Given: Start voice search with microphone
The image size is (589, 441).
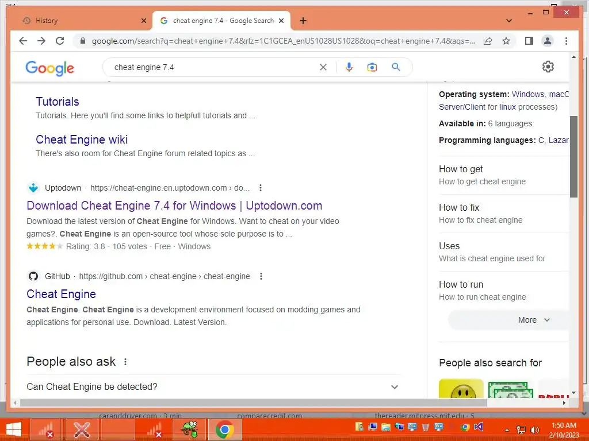Looking at the screenshot, I should [x=349, y=67].
